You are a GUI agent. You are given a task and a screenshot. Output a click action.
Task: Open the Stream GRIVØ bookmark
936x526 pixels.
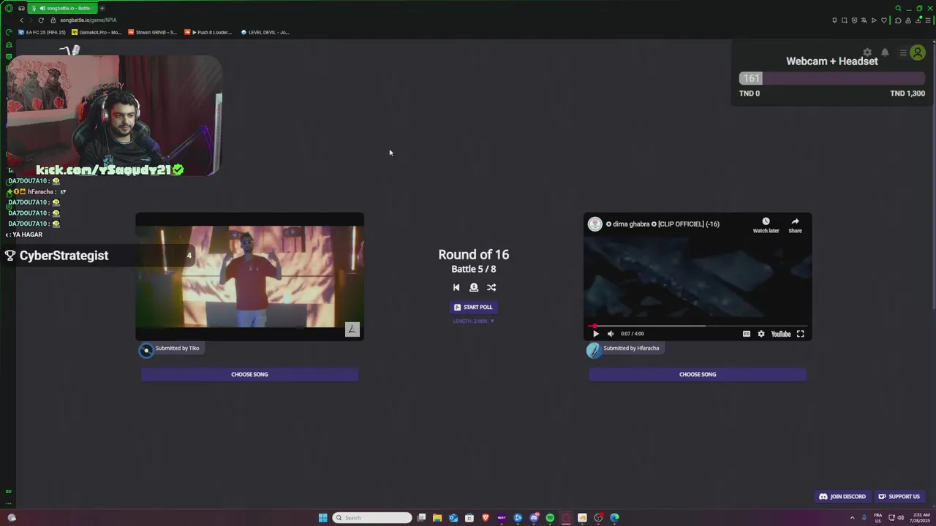152,32
